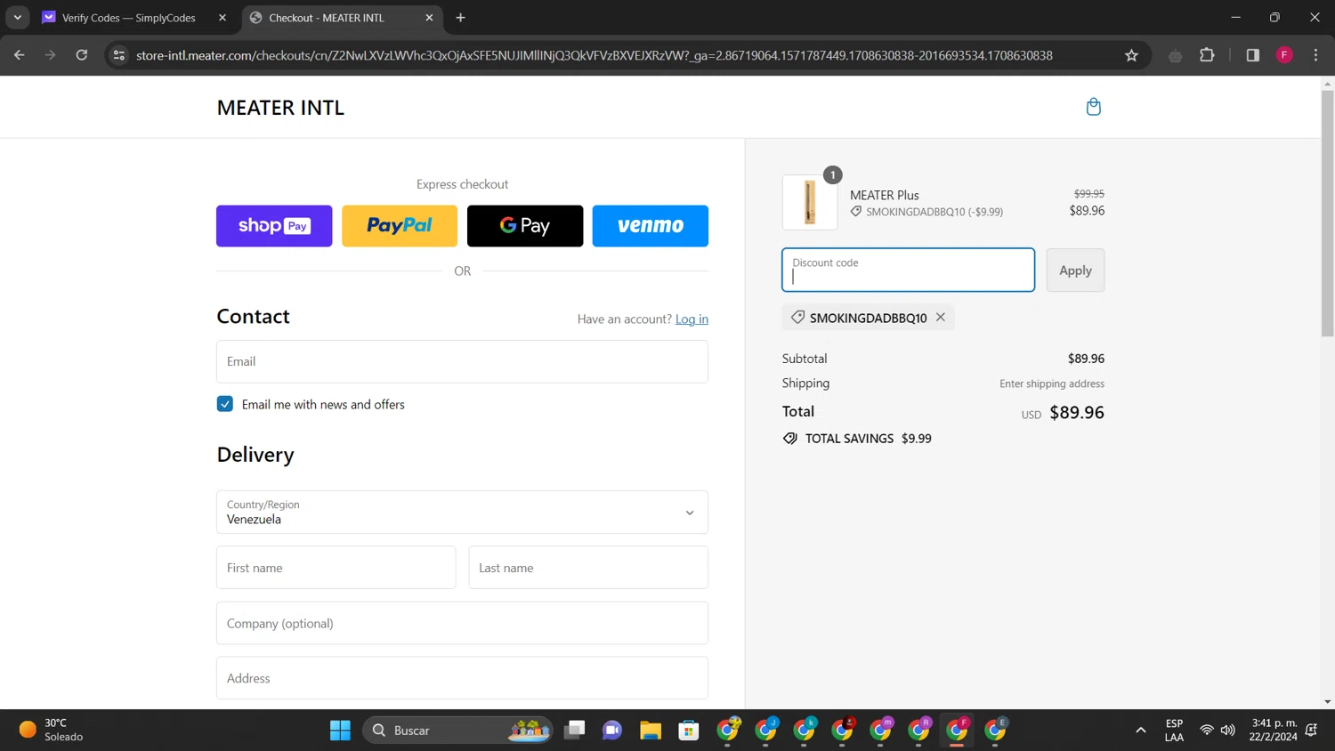Click the TOTAL SAVINGS $9.99 text
Viewport: 1335px width, 751px height.
coord(869,439)
